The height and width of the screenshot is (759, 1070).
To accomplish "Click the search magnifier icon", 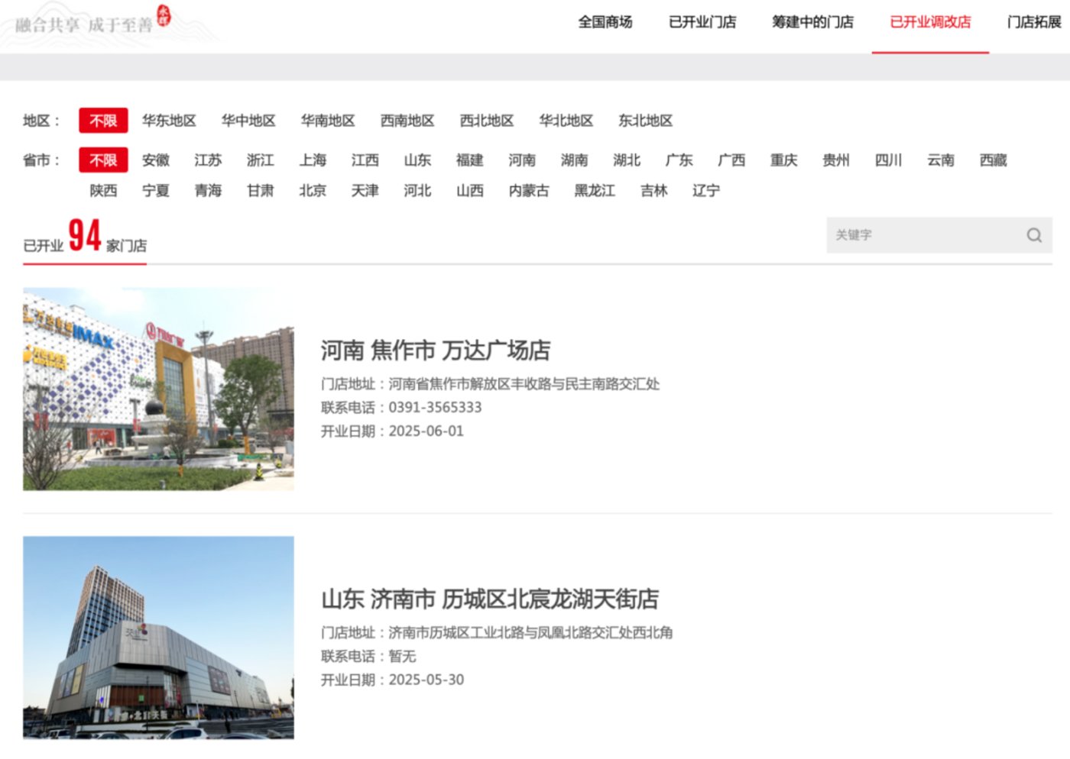I will click(x=1033, y=235).
